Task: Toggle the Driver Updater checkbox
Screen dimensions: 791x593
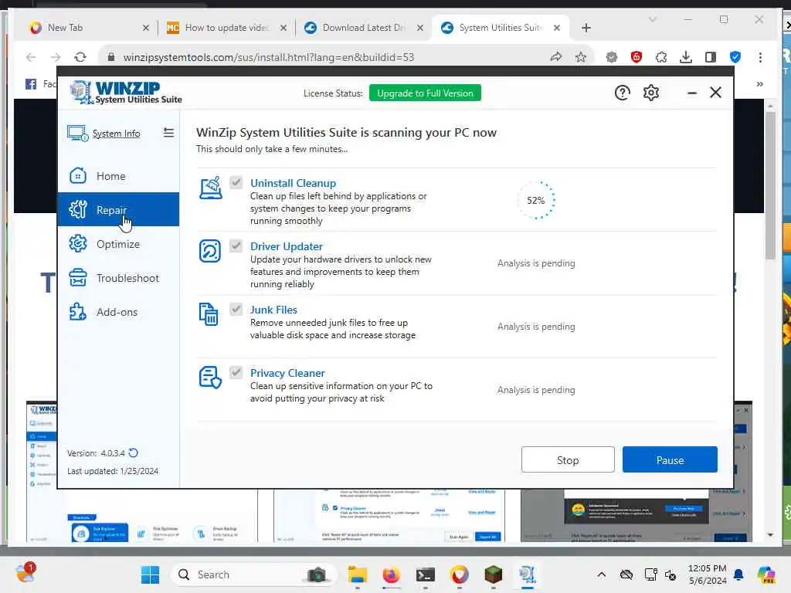Action: point(236,246)
